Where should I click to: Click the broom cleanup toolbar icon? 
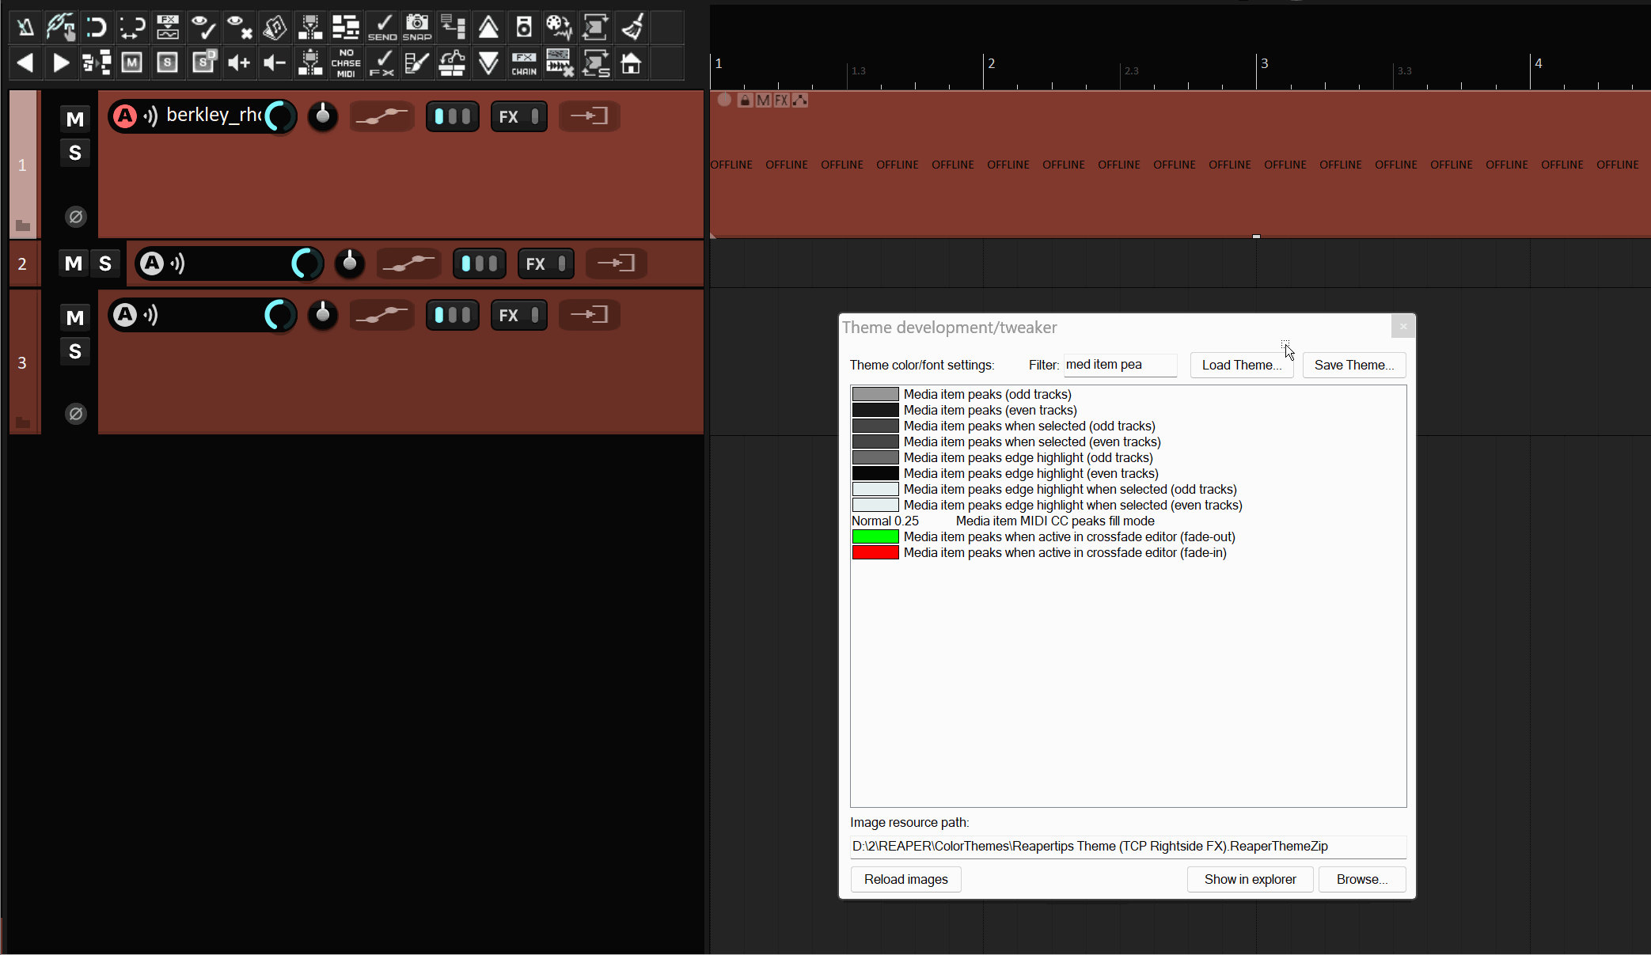pos(632,27)
